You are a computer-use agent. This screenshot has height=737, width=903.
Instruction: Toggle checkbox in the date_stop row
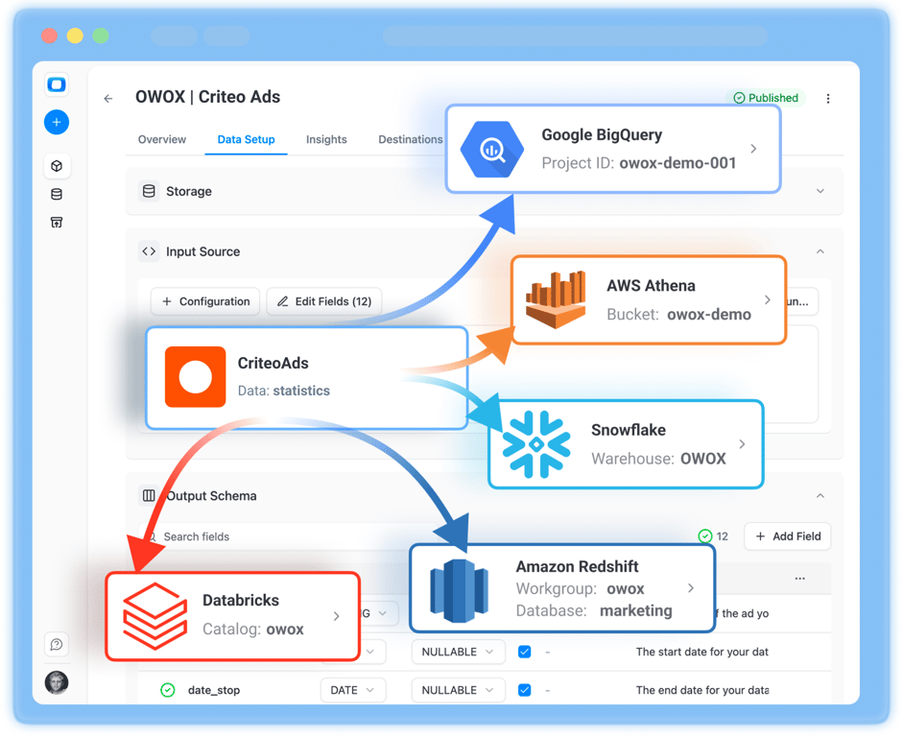[x=525, y=690]
